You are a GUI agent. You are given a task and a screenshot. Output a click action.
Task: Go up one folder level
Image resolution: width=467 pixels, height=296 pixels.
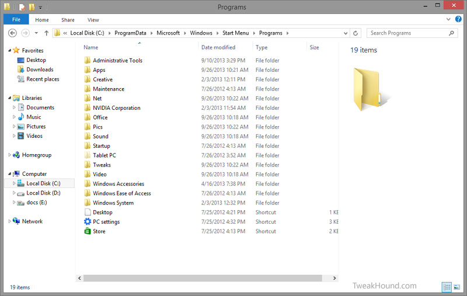[x=46, y=33]
